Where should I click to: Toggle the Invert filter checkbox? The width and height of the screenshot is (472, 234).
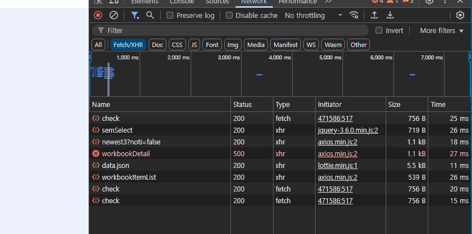click(379, 30)
